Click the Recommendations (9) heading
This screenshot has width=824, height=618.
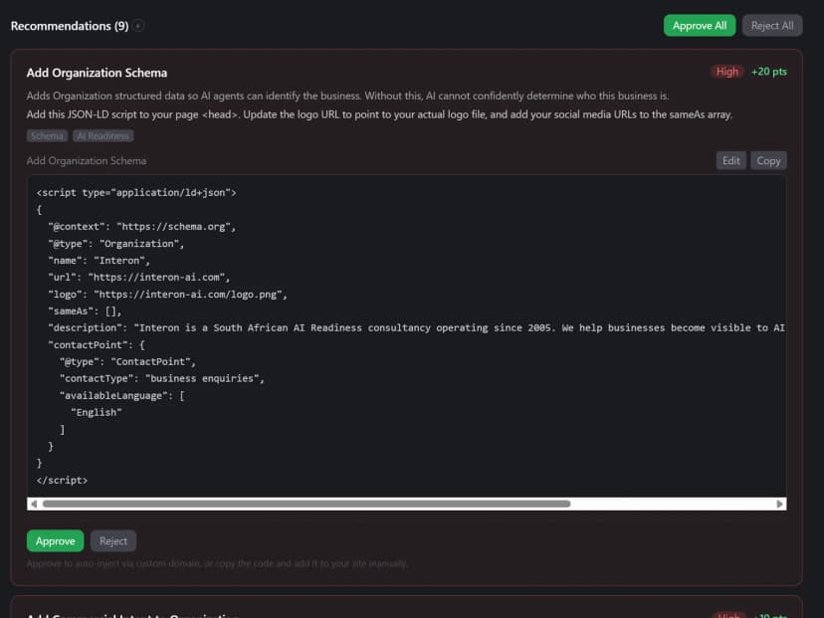[x=70, y=26]
